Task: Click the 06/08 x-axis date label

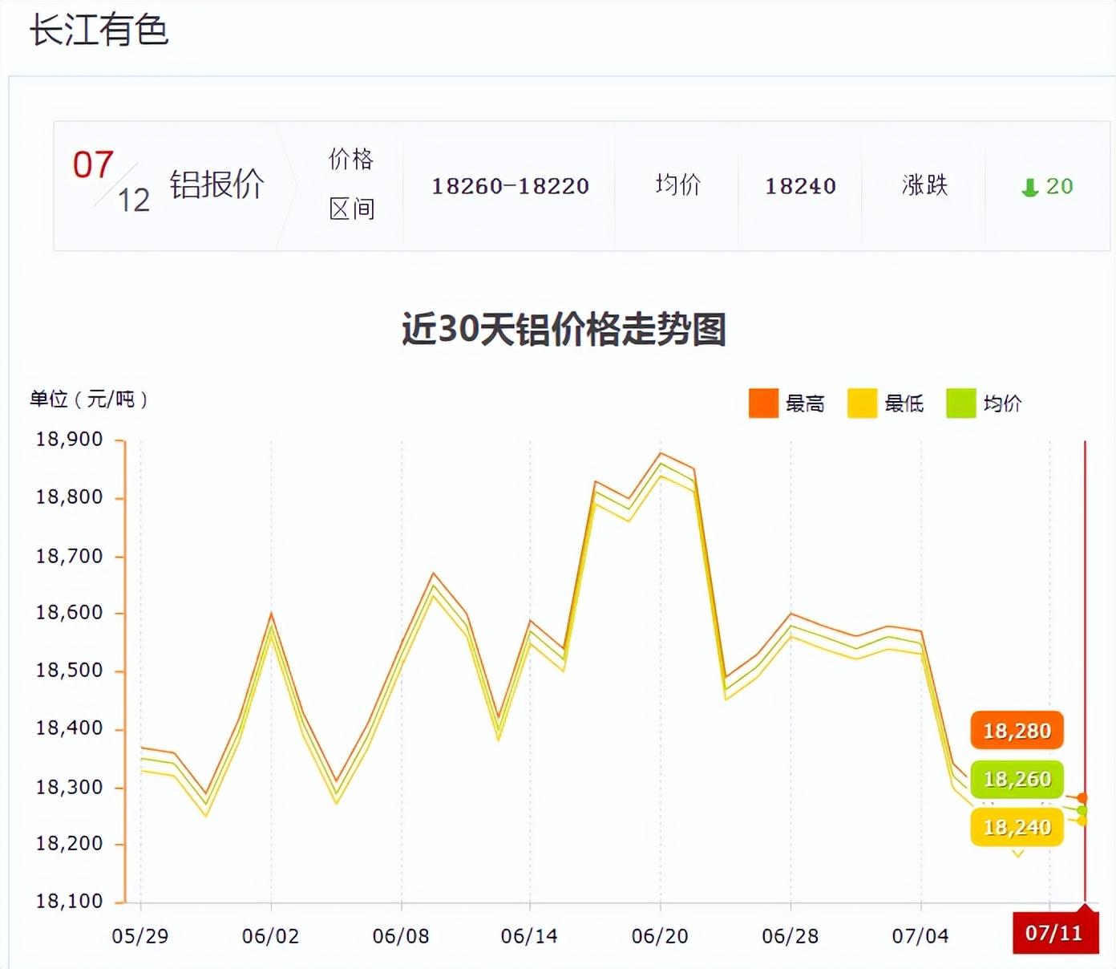Action: (401, 936)
